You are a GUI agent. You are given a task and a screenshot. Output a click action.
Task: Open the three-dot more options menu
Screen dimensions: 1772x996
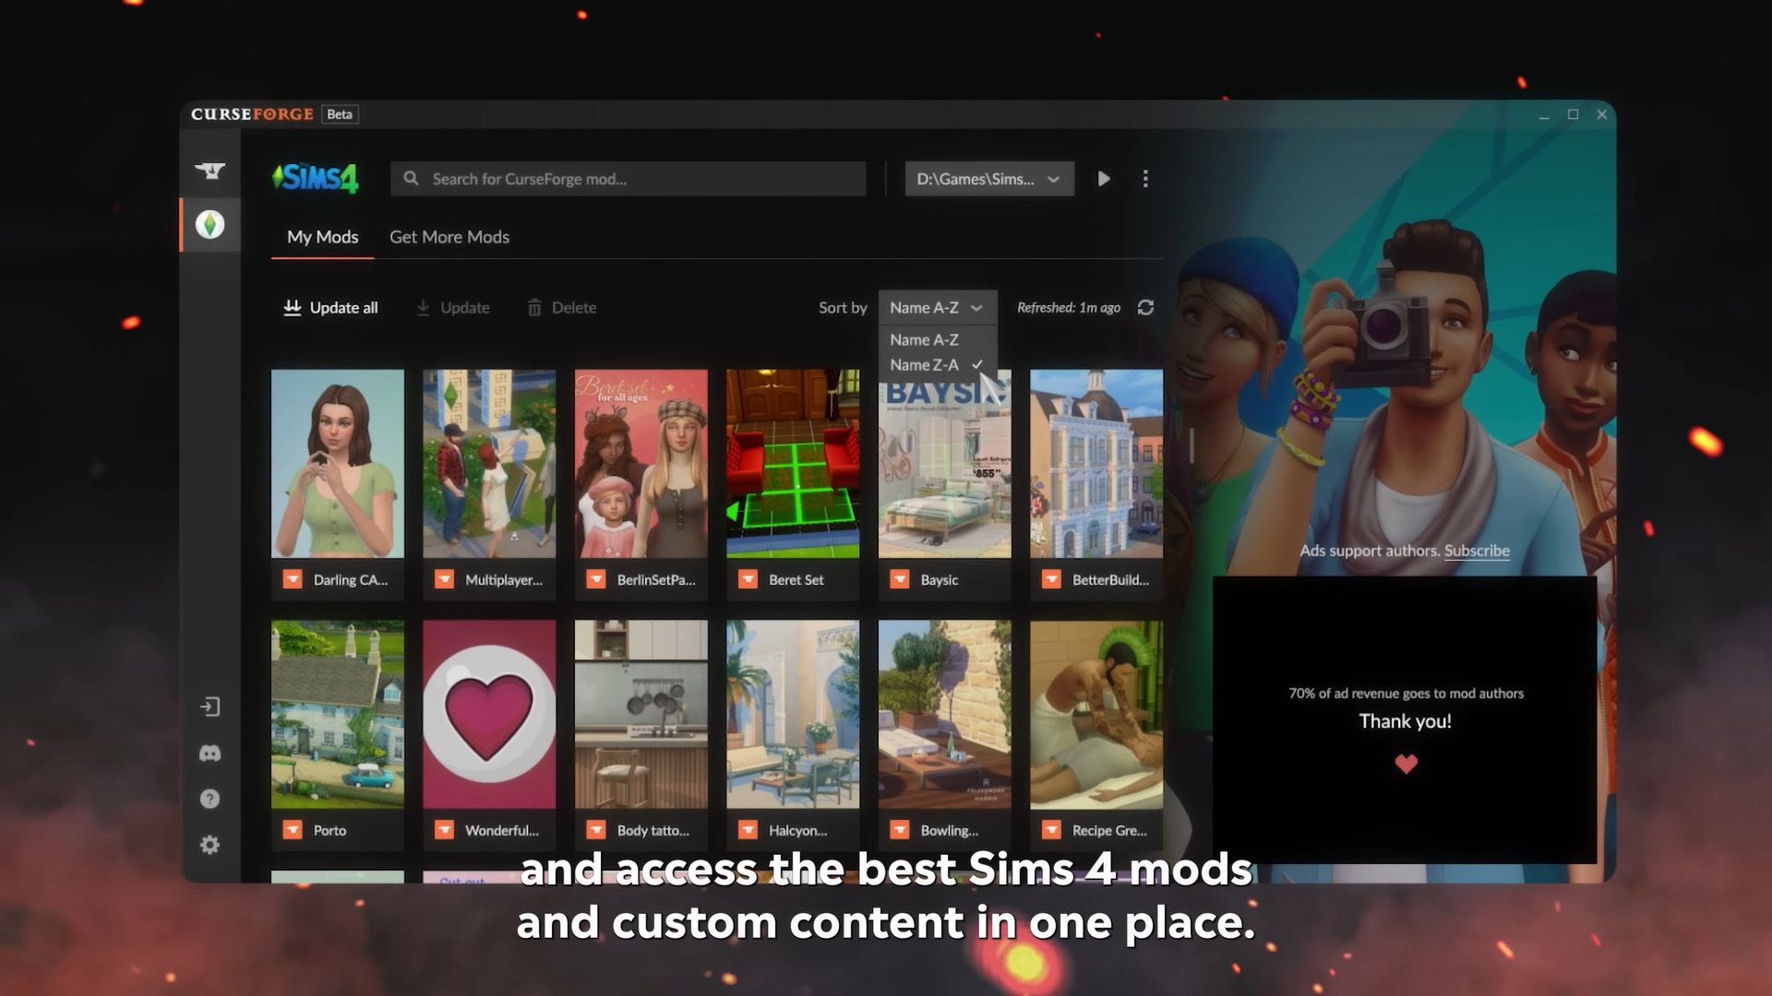[x=1145, y=179]
